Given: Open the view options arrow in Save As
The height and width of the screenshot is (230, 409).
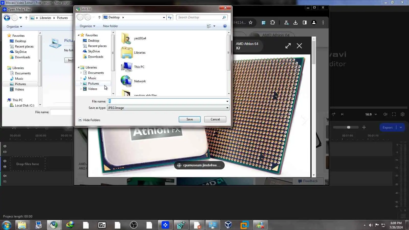Looking at the screenshot, I should click(x=214, y=26).
